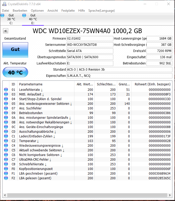The image size is (175, 201).
Task: Click the Gesamtzustand label
Action: click(x=15, y=39)
